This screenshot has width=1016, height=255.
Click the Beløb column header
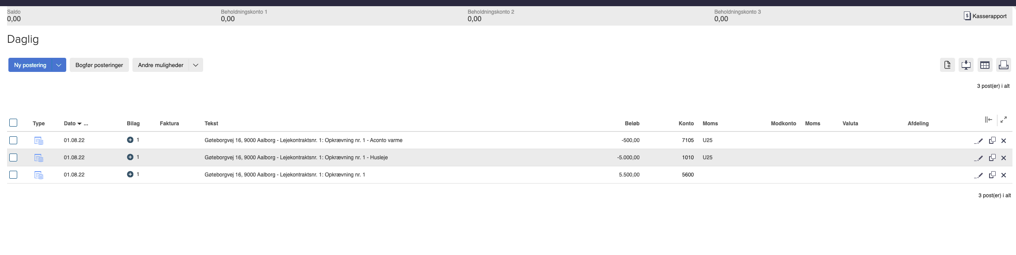pos(632,124)
